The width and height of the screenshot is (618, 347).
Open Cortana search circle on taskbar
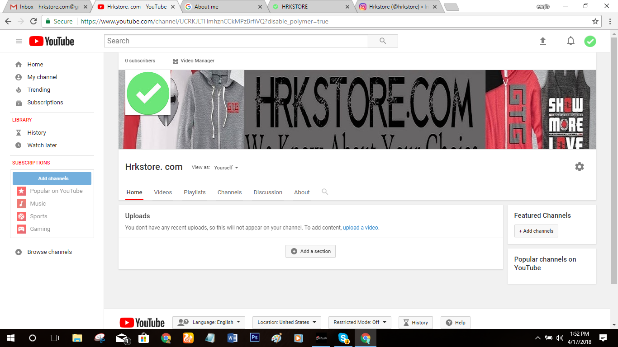tap(32, 338)
